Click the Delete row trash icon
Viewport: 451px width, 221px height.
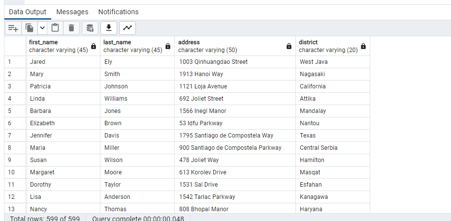pyautogui.click(x=71, y=28)
